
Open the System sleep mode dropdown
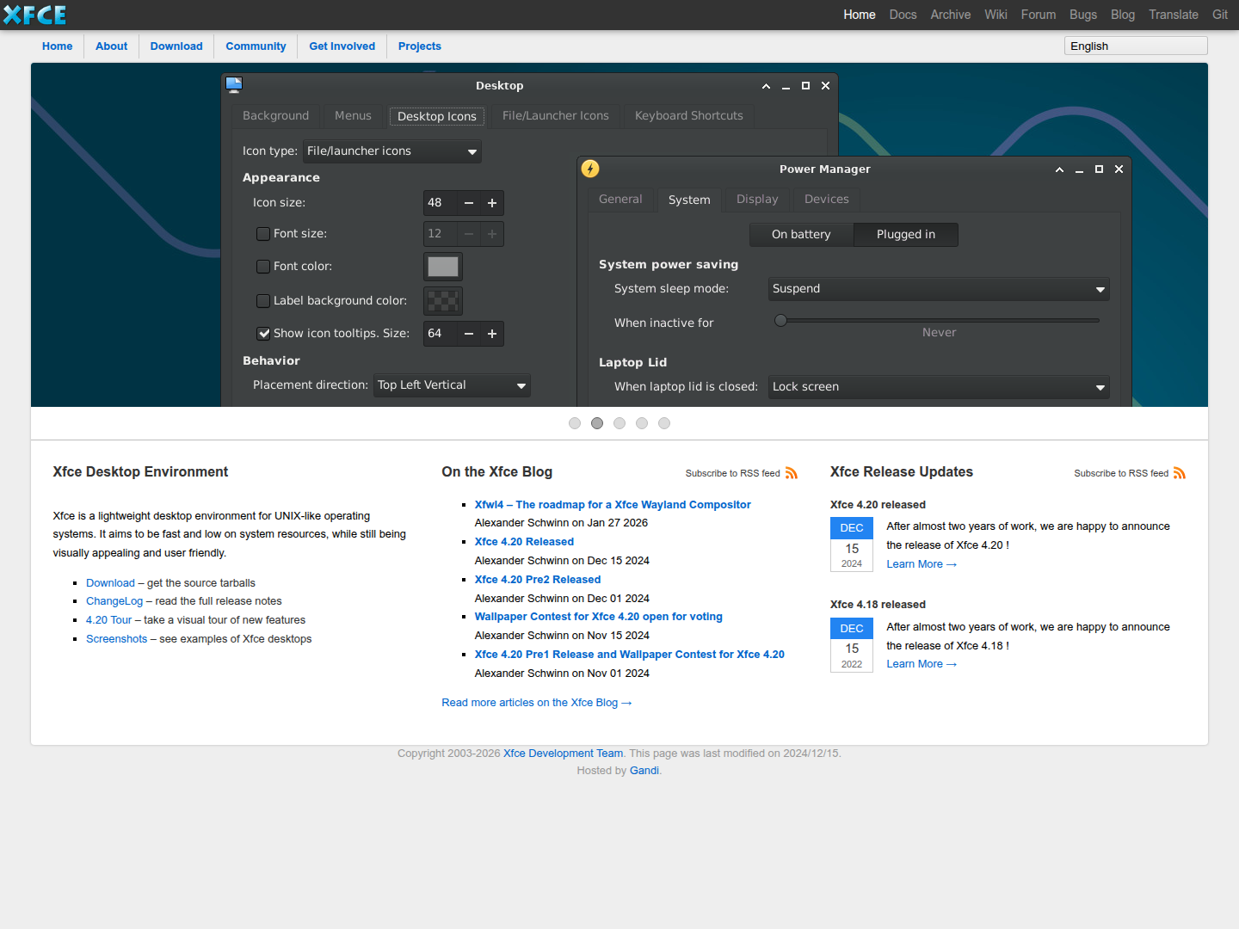click(x=939, y=289)
